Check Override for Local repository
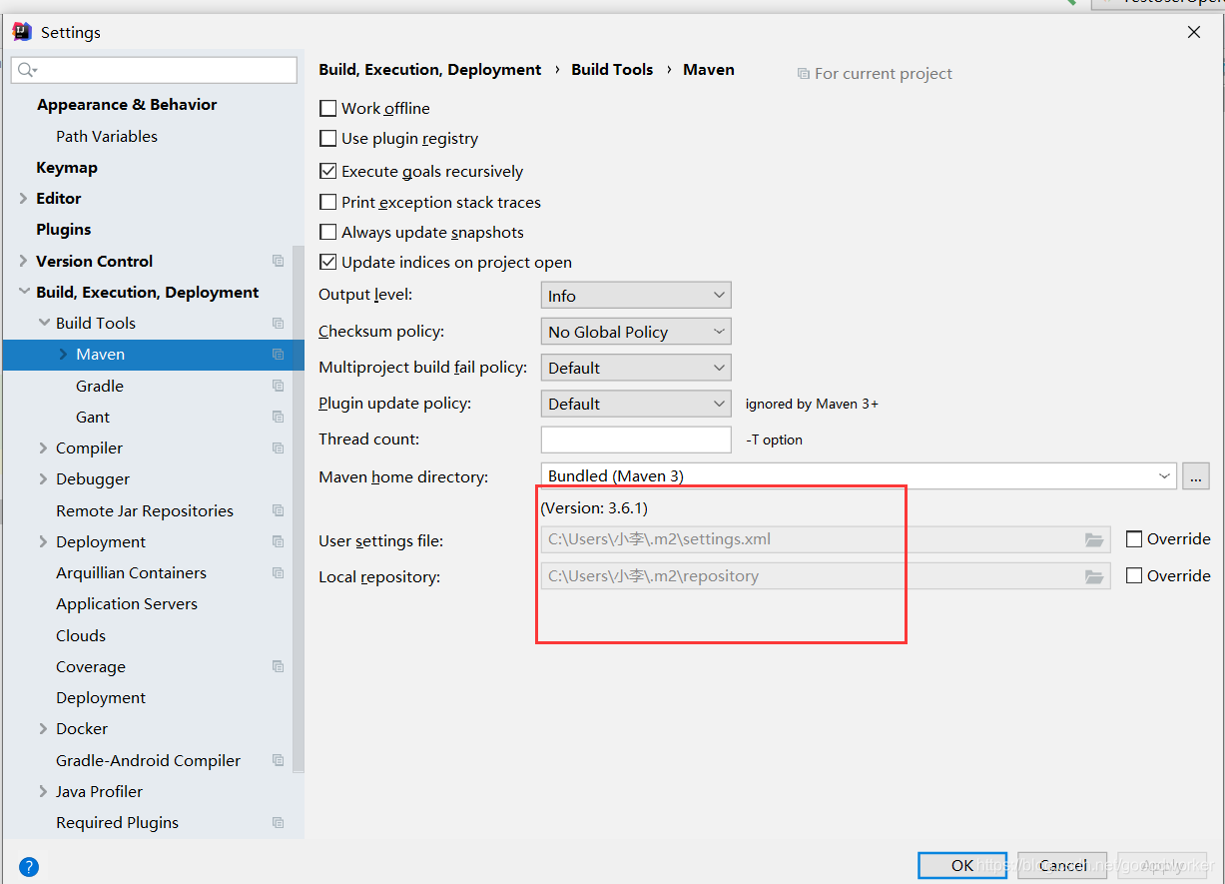Viewport: 1225px width, 884px height. pos(1134,575)
